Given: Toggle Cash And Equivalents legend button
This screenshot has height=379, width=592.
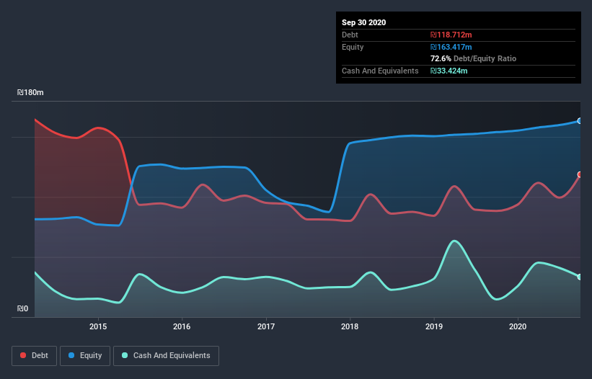Looking at the screenshot, I should click(166, 356).
